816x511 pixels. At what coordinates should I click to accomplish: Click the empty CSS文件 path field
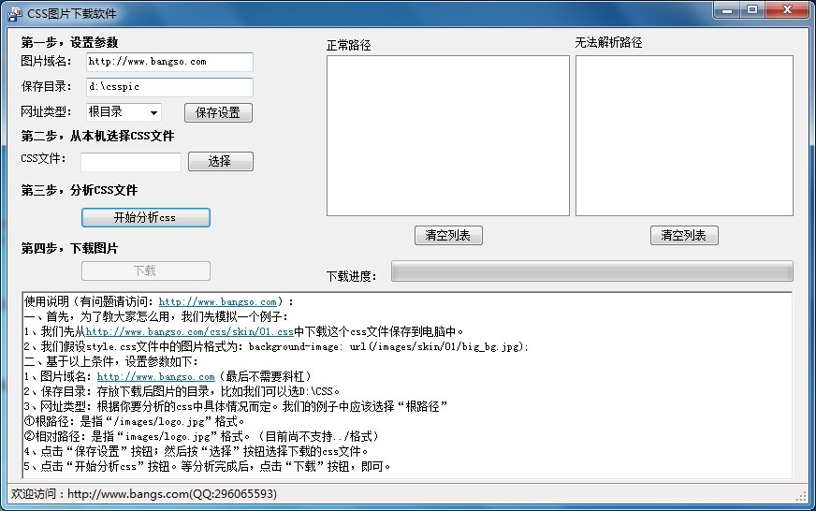point(130,162)
